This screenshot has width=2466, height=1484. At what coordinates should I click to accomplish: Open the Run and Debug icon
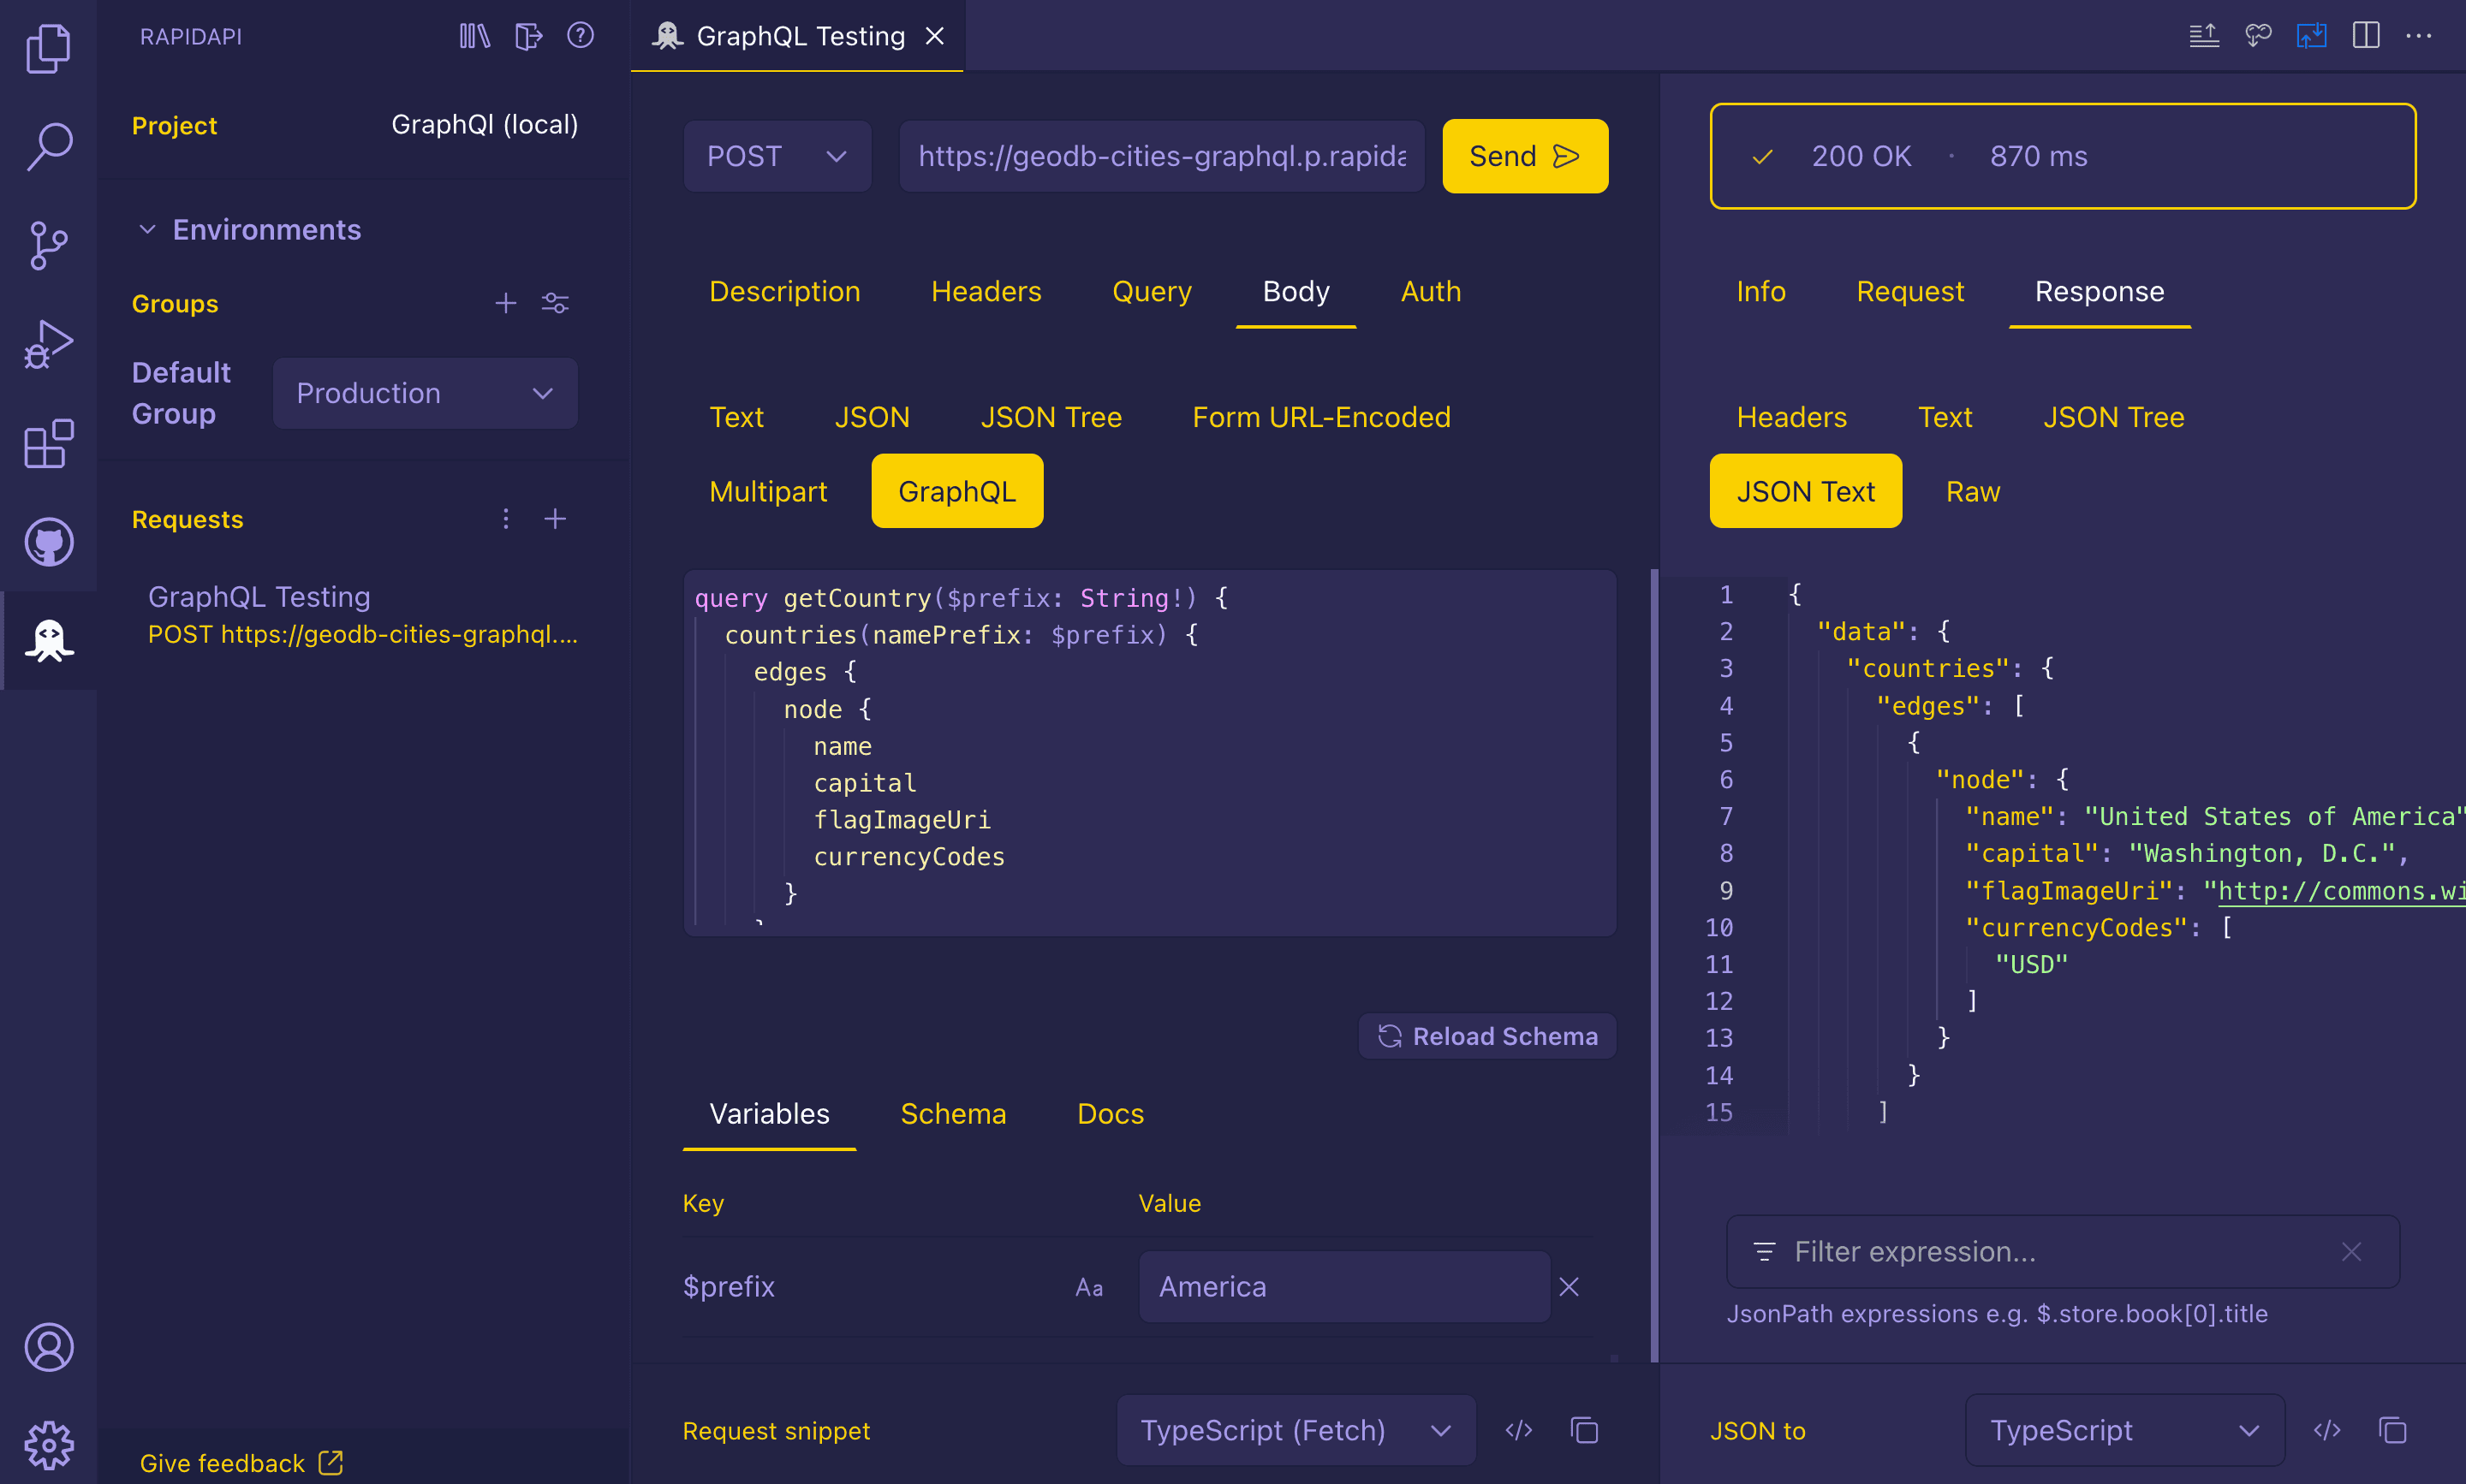48,345
